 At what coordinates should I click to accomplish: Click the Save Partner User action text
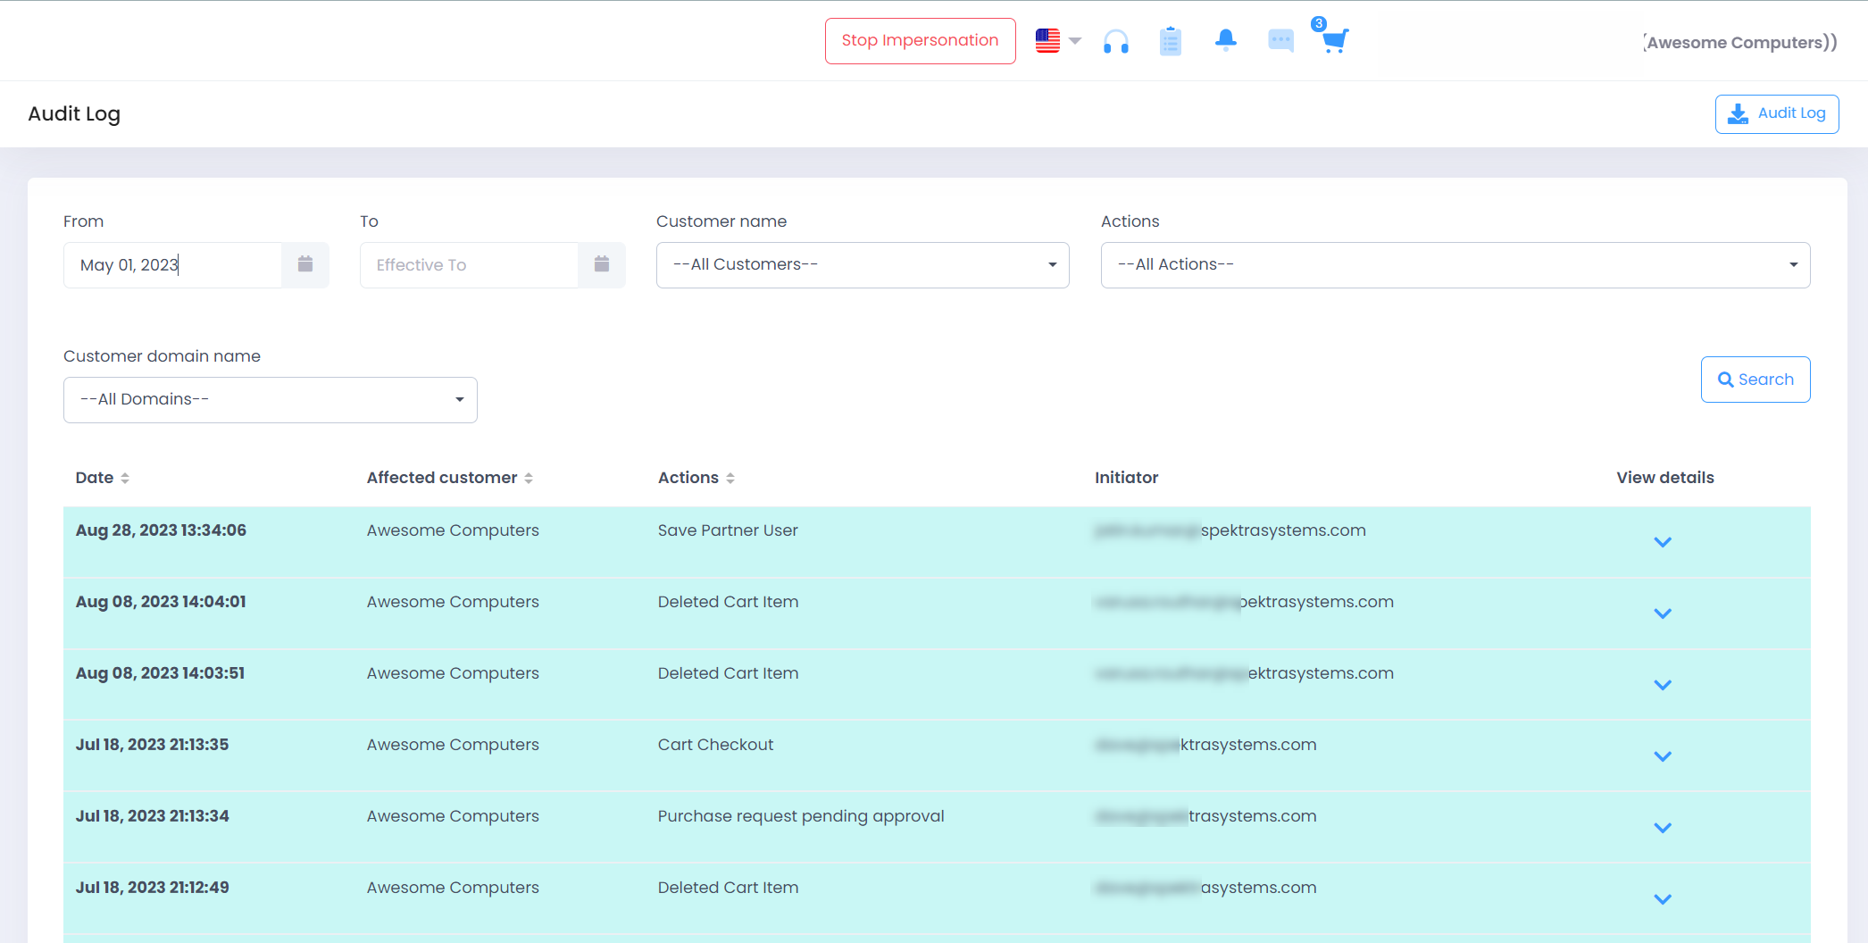click(x=728, y=530)
